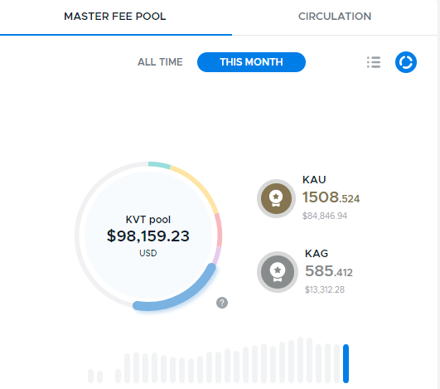Viewport: 440px width, 389px height.
Task: Click the pink segment of the donut chart
Action: point(219,231)
